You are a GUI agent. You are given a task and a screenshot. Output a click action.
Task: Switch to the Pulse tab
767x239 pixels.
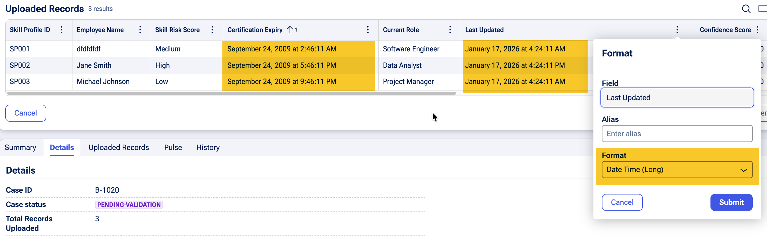point(173,147)
